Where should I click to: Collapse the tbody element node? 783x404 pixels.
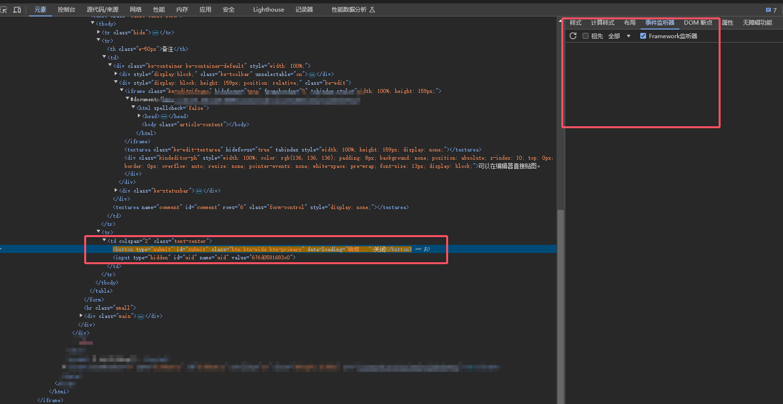(93, 23)
